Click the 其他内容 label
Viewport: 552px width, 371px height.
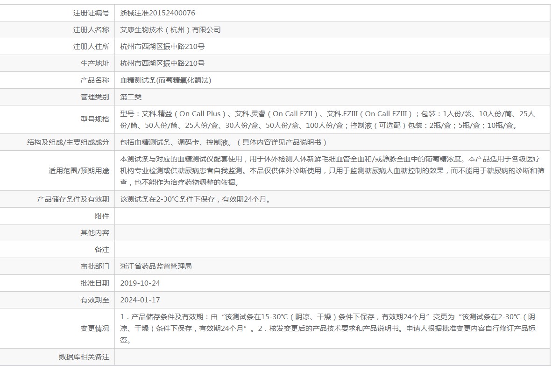click(x=95, y=233)
